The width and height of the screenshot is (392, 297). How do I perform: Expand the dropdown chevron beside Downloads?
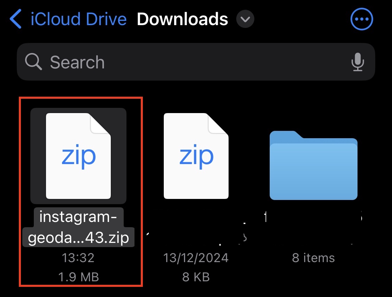coord(245,19)
